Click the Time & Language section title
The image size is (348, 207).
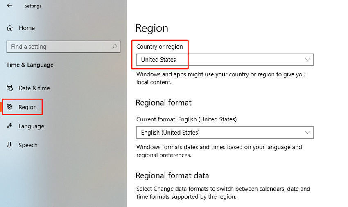click(30, 65)
